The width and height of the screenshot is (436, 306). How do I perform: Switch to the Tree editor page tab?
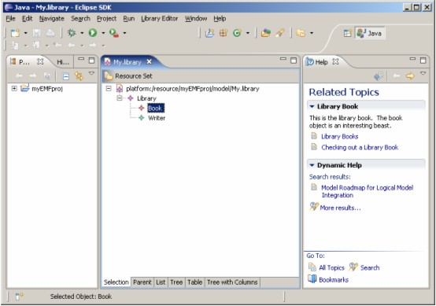(x=176, y=282)
